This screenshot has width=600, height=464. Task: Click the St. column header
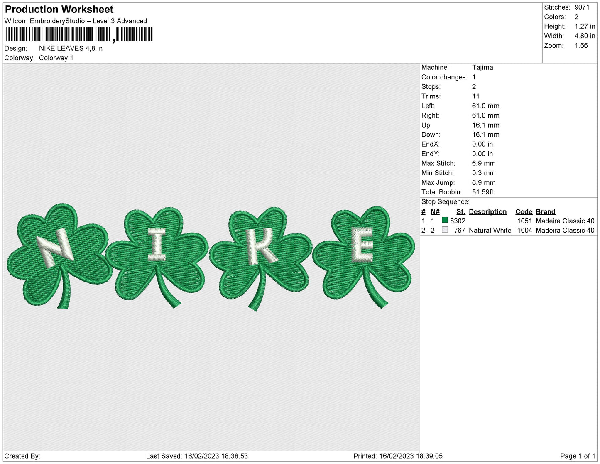coord(461,211)
